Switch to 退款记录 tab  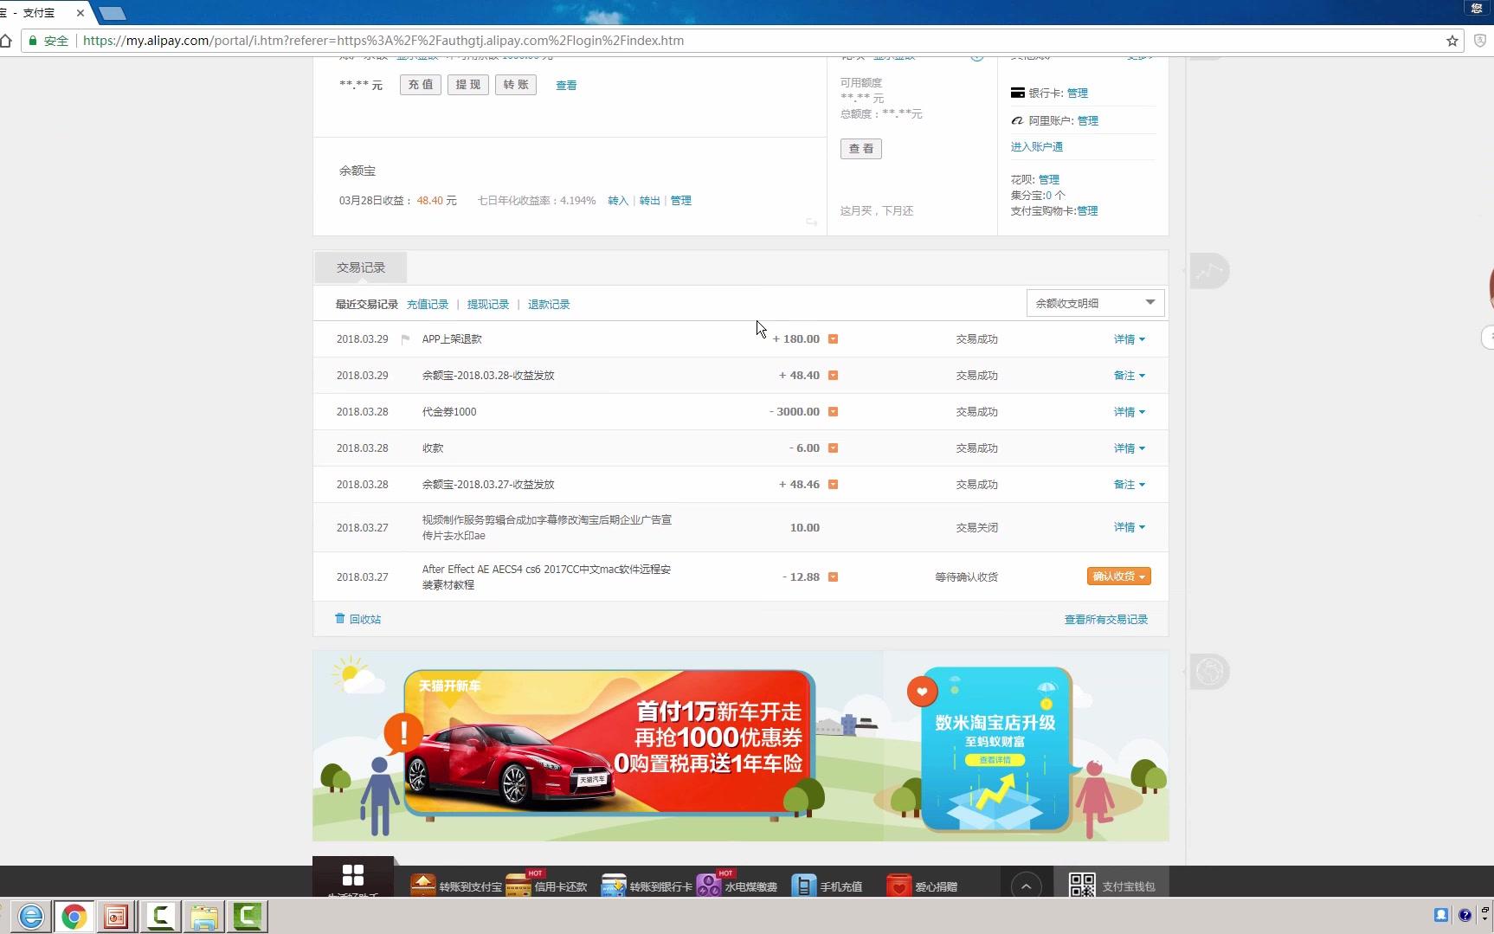[549, 305]
